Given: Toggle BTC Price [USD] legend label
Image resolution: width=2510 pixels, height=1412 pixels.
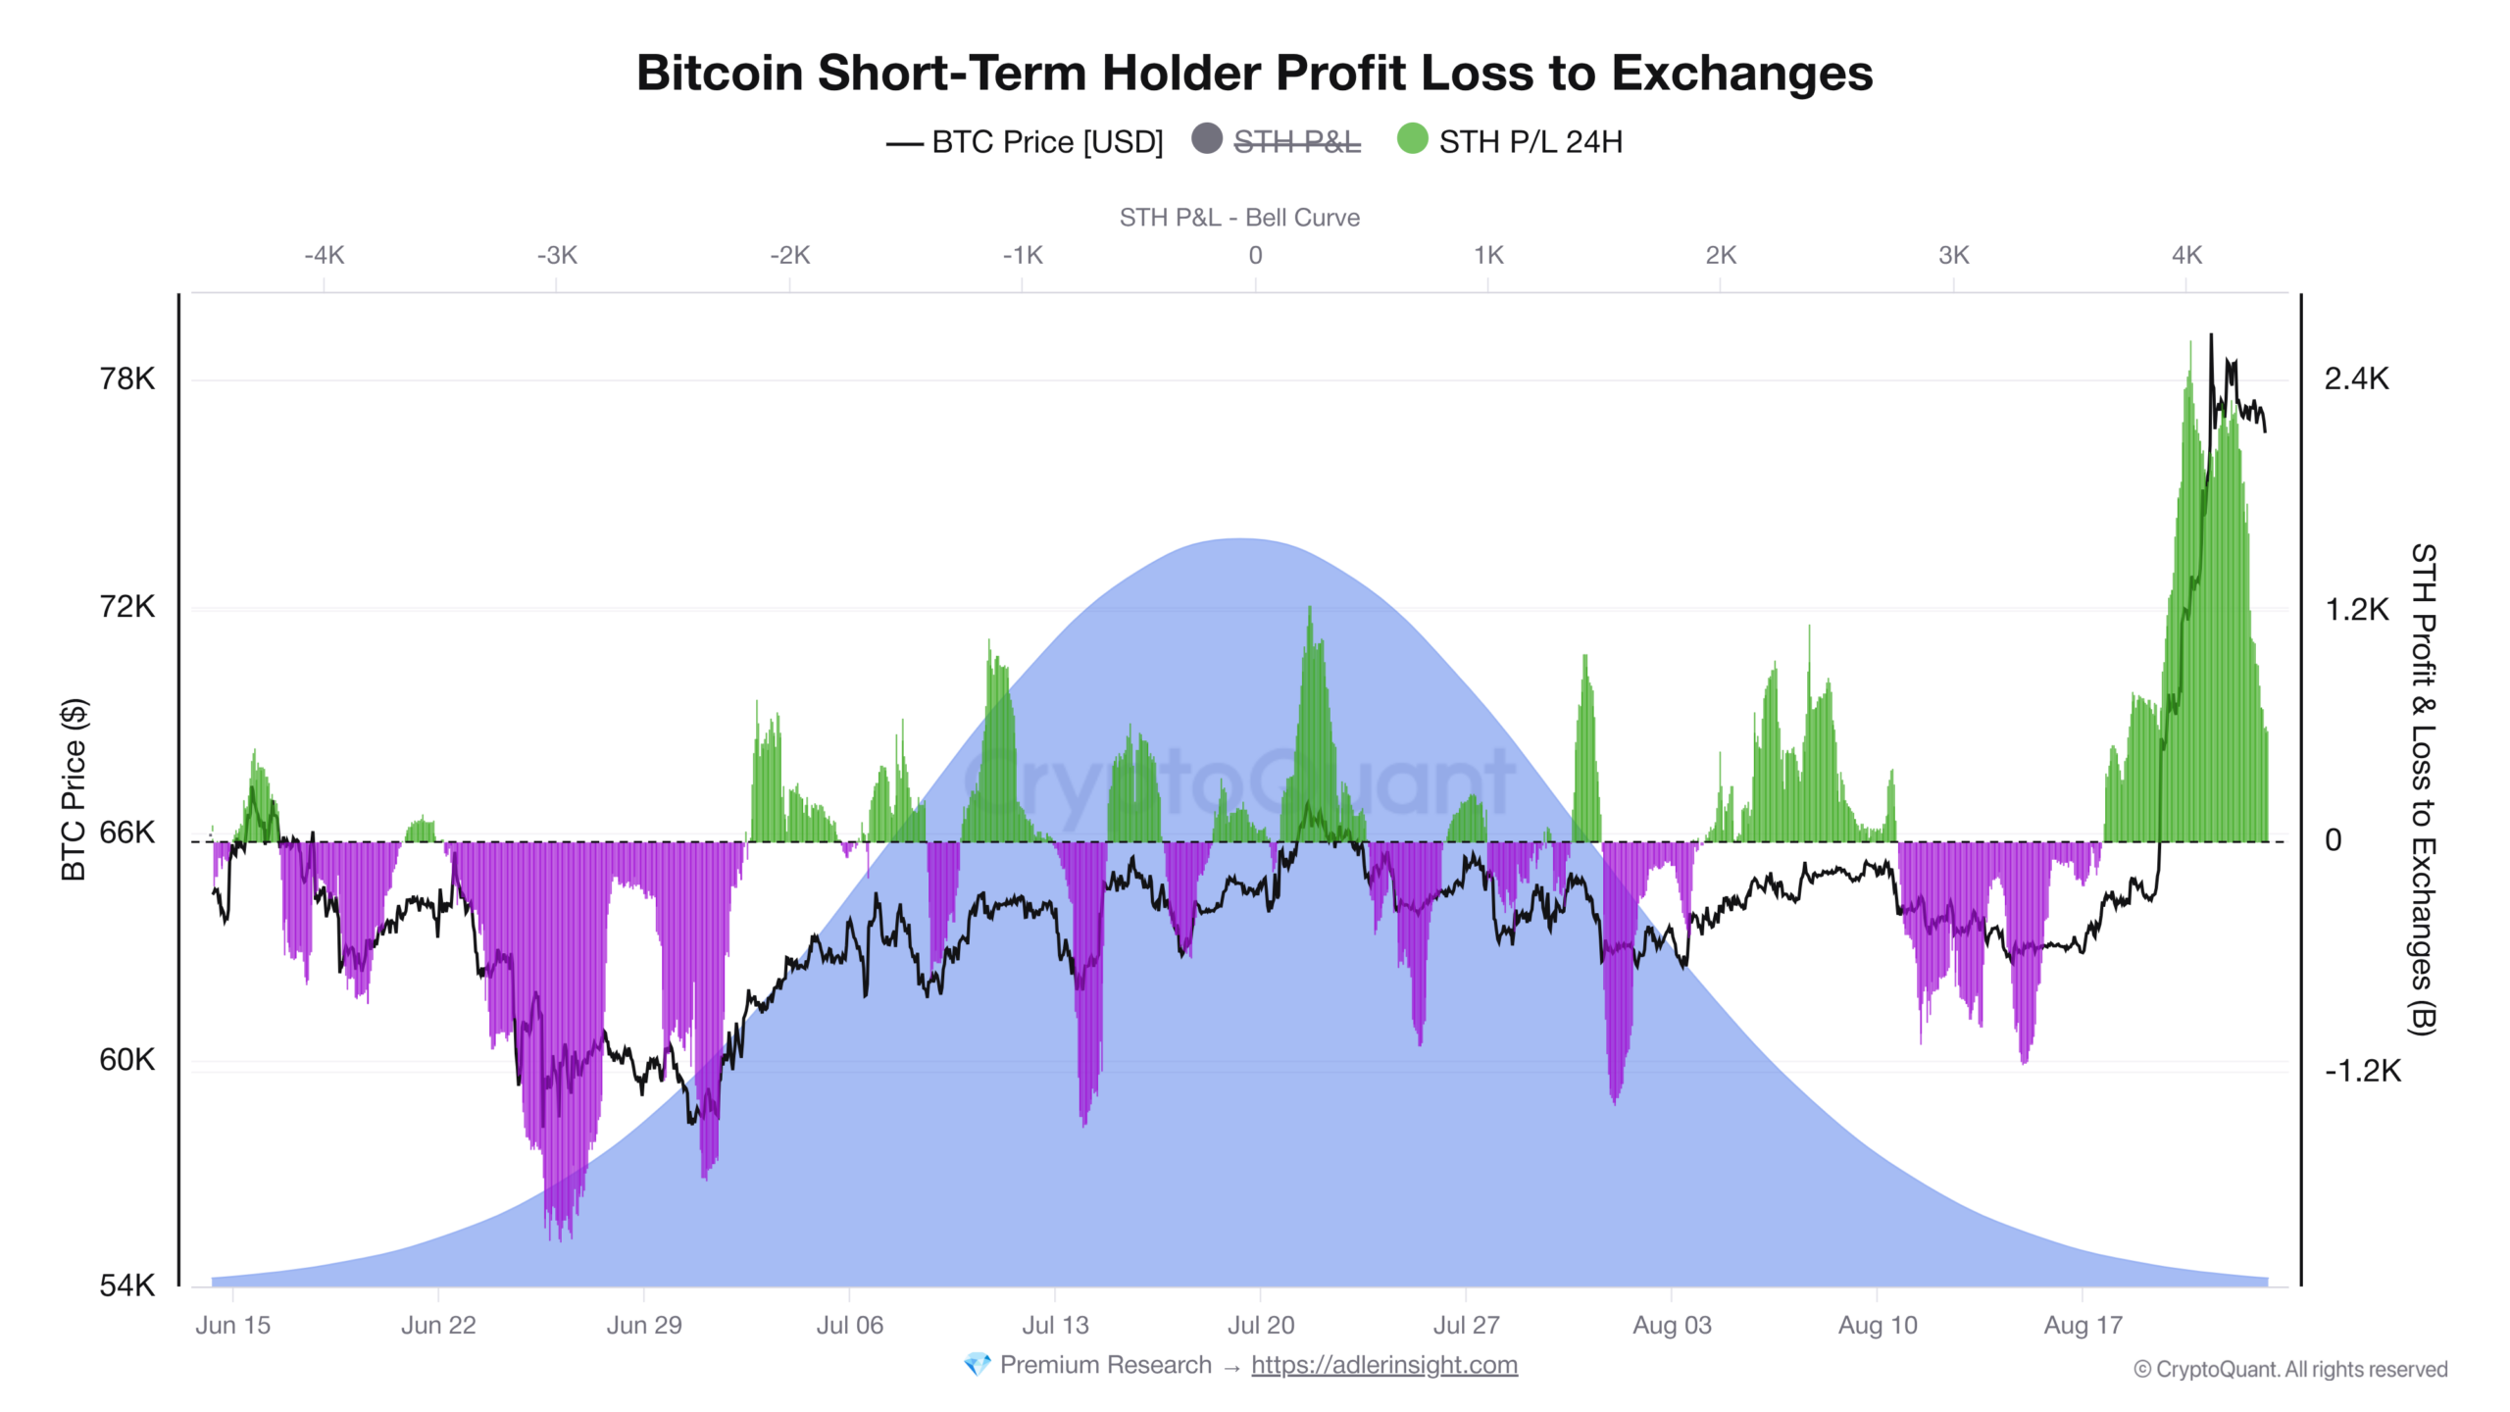Looking at the screenshot, I should click(x=1047, y=142).
